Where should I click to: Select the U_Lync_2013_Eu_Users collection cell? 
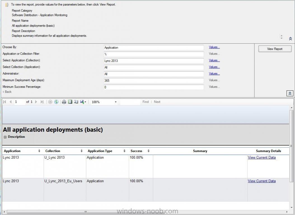pos(65,190)
